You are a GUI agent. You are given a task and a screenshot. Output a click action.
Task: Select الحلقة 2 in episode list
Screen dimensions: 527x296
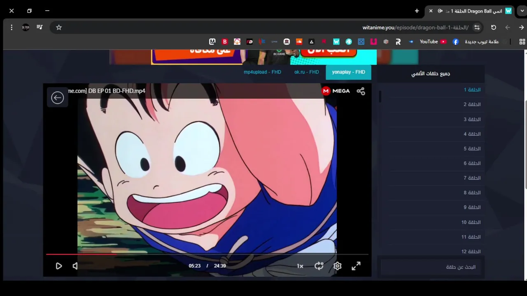pos(472,104)
